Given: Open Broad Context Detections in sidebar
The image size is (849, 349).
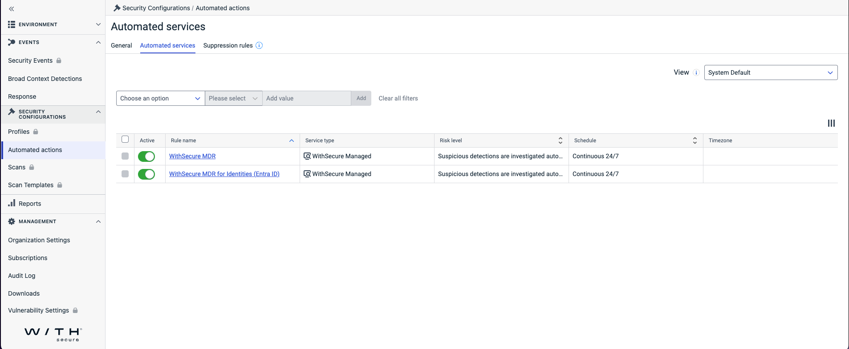Looking at the screenshot, I should click(45, 79).
